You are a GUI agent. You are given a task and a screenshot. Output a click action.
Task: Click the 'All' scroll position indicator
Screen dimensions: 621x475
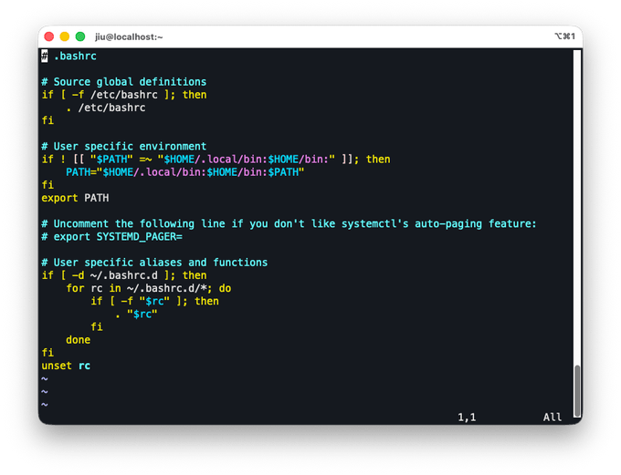tap(553, 418)
